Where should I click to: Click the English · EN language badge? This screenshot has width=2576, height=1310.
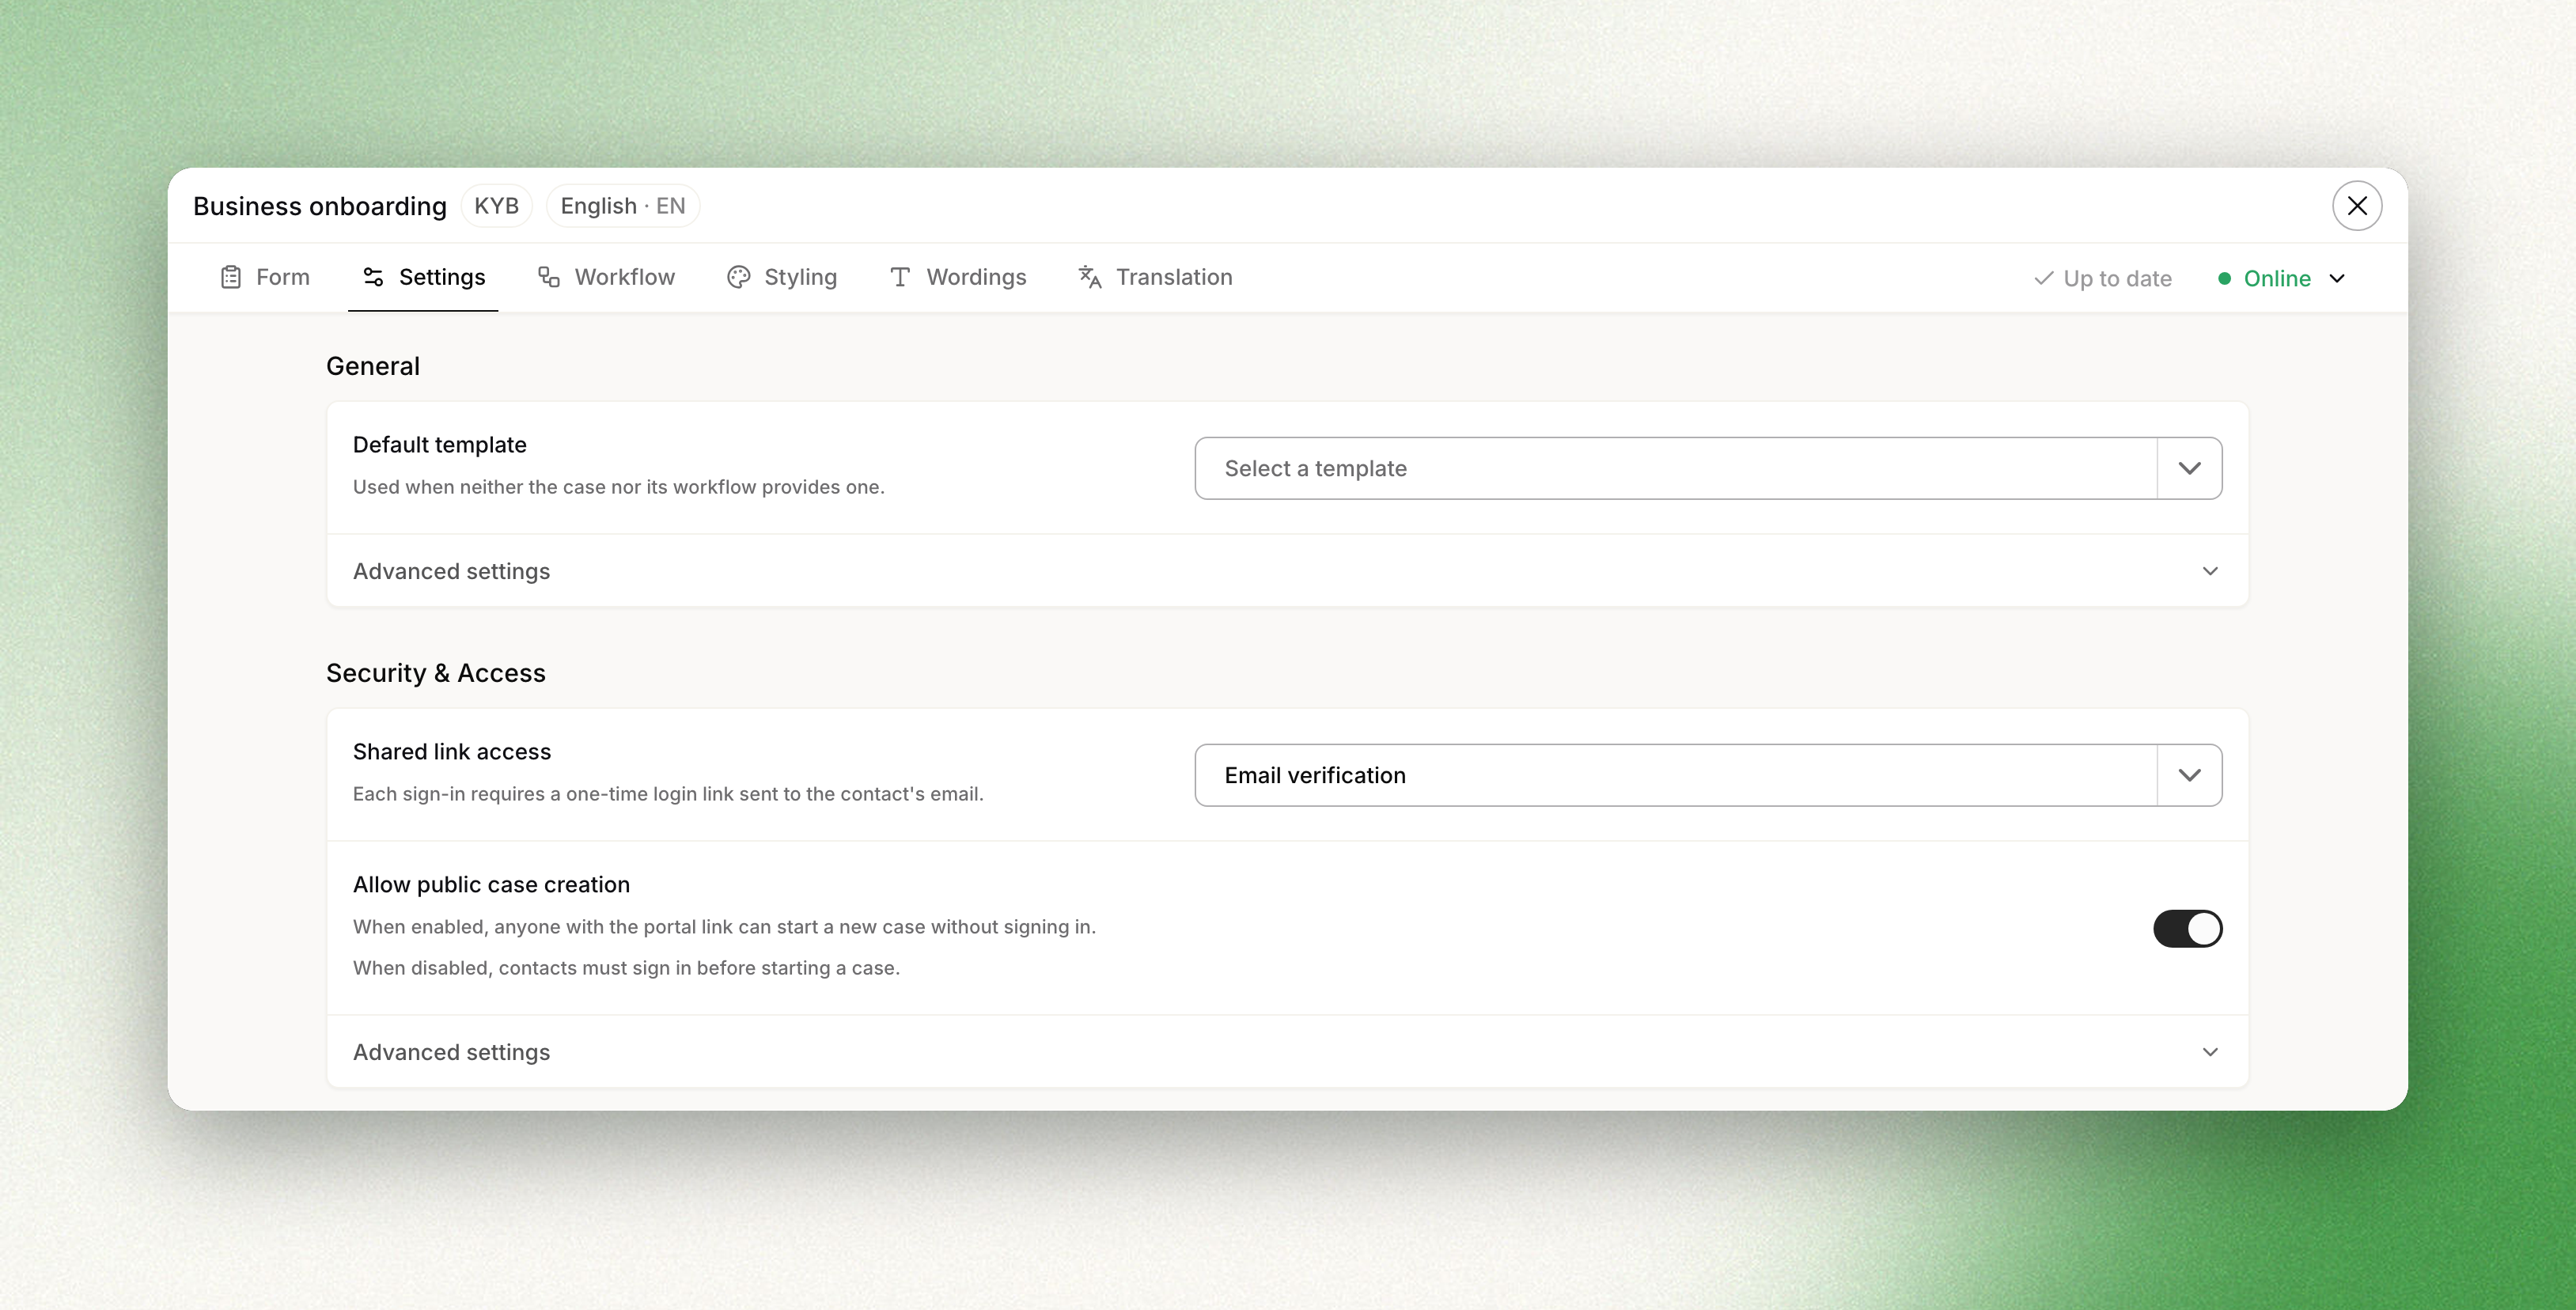pos(623,206)
